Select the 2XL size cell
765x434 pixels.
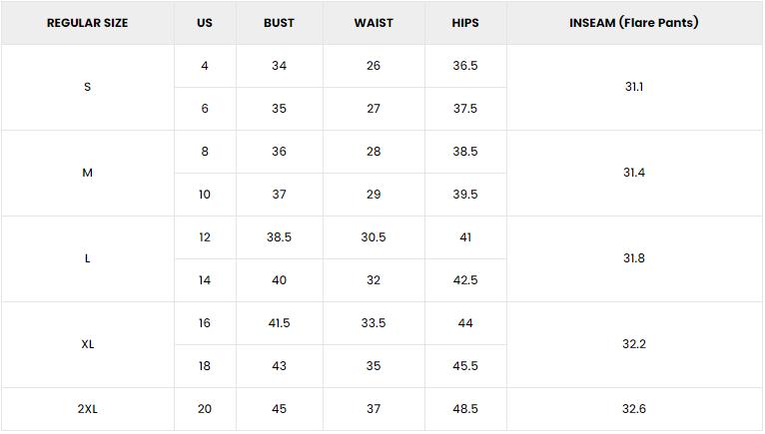pos(87,409)
